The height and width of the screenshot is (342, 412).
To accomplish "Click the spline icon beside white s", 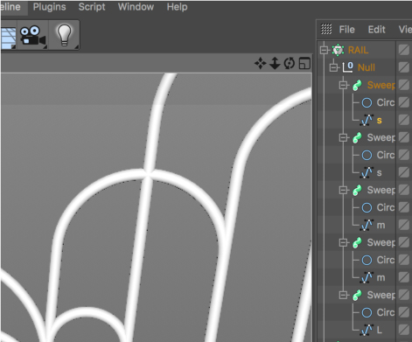I will point(367,172).
